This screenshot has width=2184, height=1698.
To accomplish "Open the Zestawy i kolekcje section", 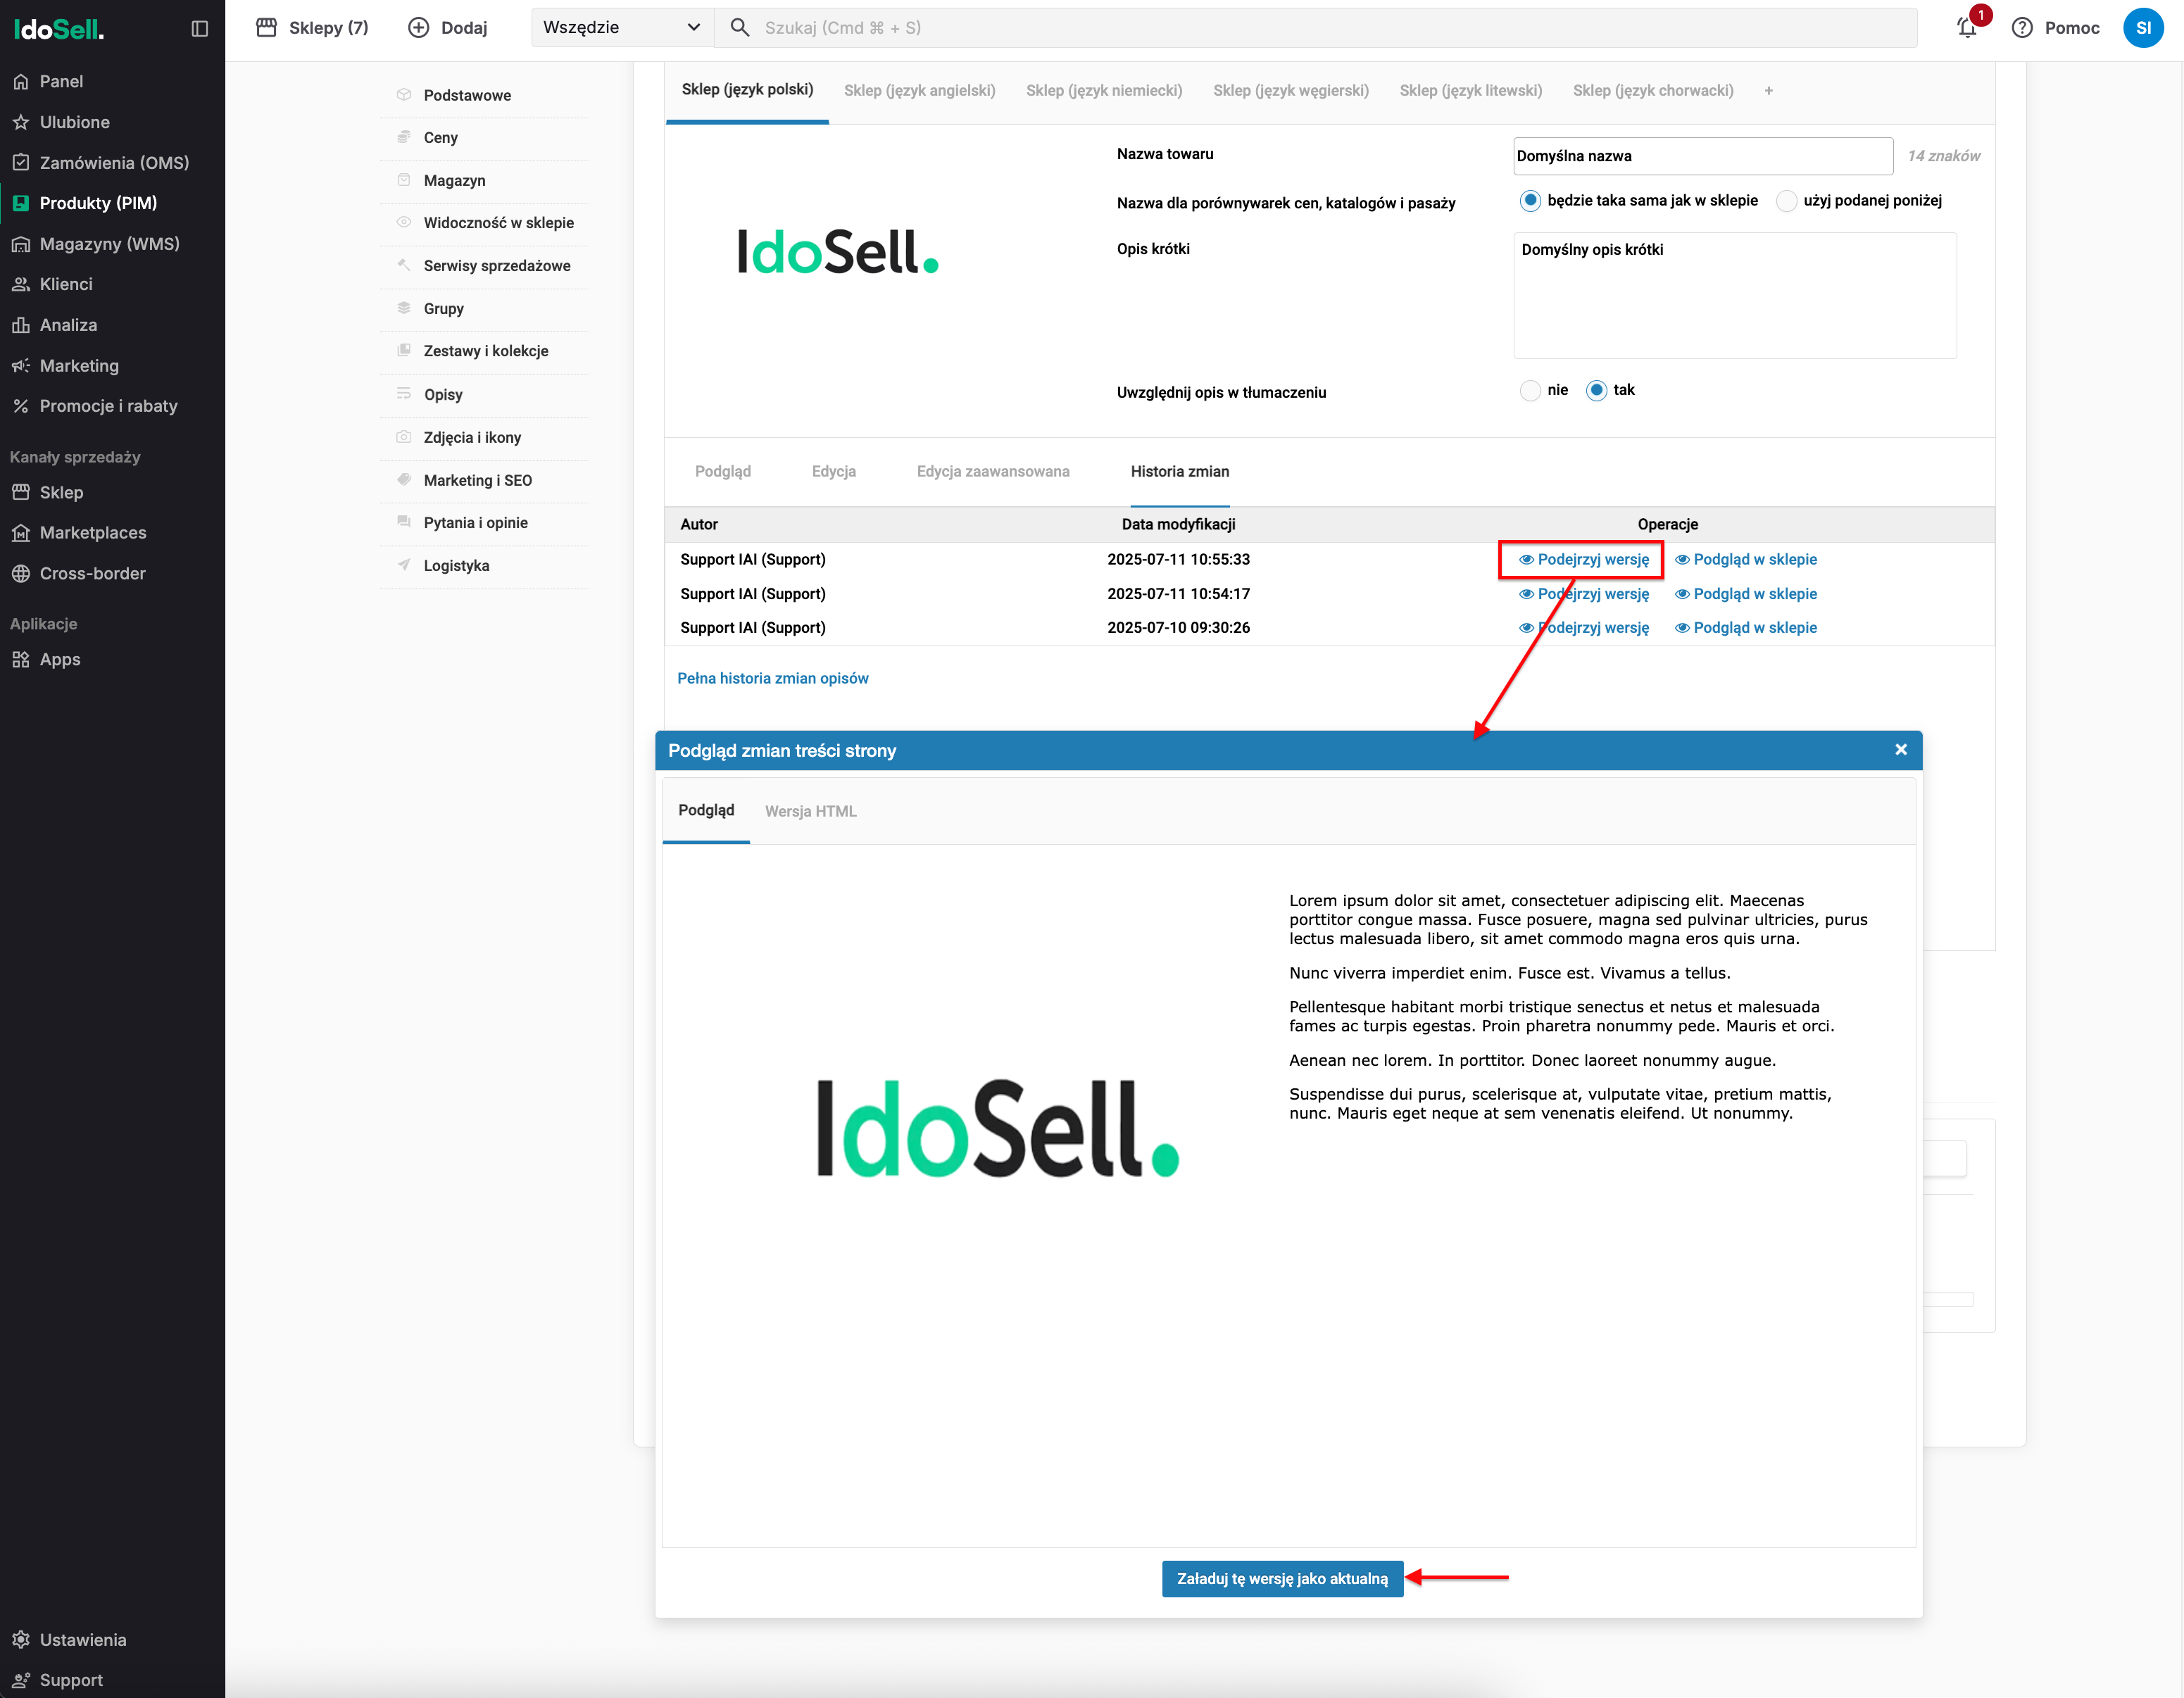I will [x=486, y=351].
